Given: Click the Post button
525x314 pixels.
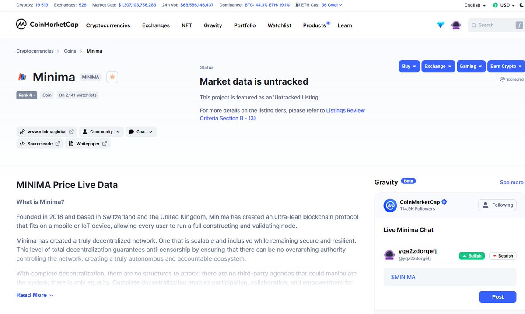Looking at the screenshot, I should coord(498,297).
